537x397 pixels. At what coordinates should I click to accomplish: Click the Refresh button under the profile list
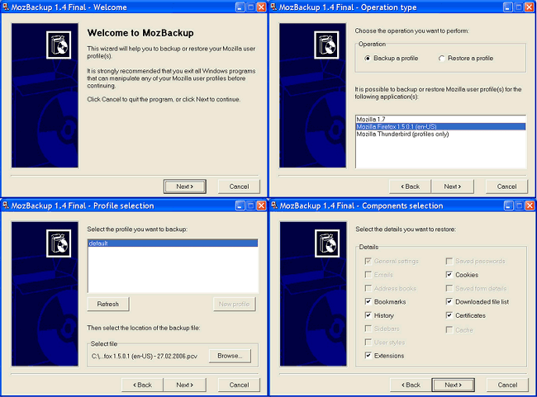(108, 304)
